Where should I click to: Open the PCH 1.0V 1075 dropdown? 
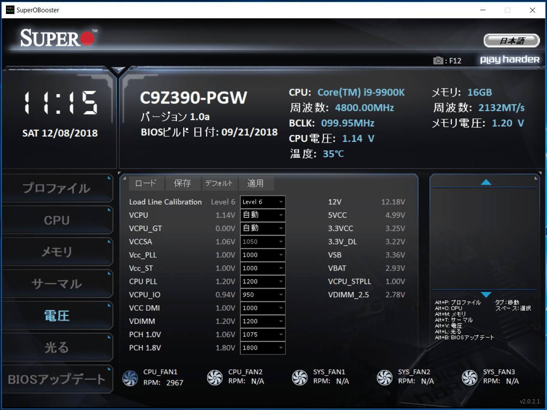coord(262,334)
